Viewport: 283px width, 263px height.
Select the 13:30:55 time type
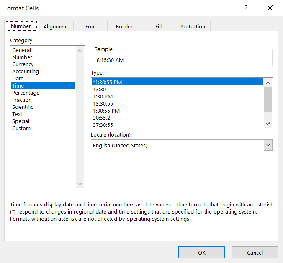(103, 103)
